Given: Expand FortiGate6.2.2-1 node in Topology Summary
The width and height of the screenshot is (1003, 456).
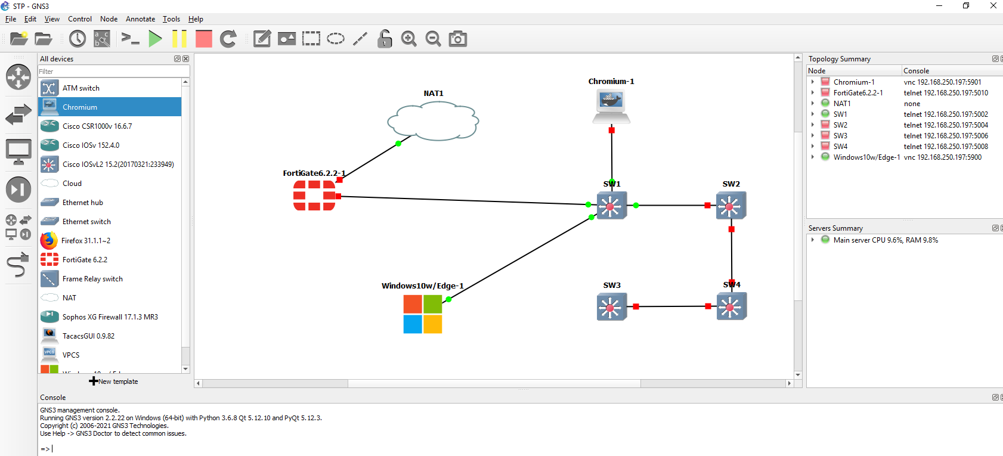Looking at the screenshot, I should click(x=813, y=93).
